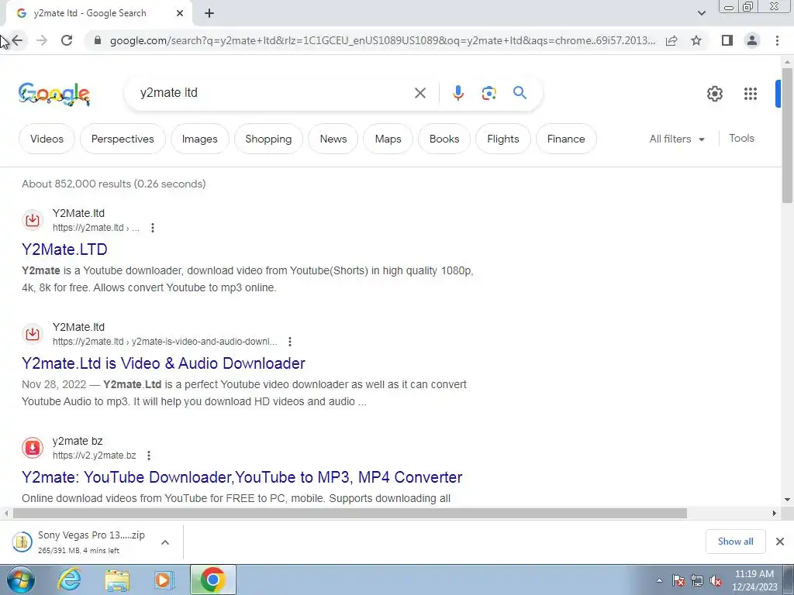This screenshot has width=794, height=595.
Task: Click the search box containing y2mate ltd
Action: pos(274,93)
